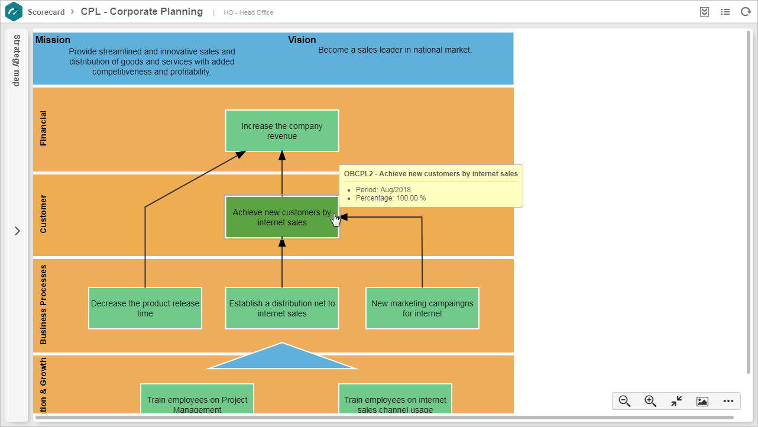Select New marketing campaingns for internet box
The height and width of the screenshot is (427, 758).
click(x=422, y=308)
